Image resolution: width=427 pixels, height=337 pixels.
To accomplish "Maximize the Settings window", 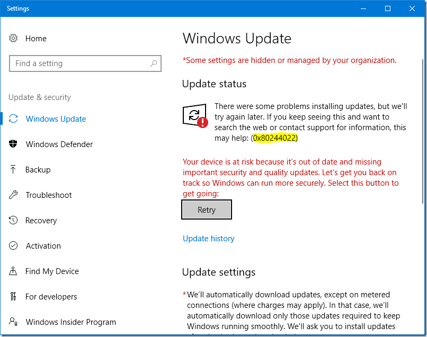I will tap(388, 8).
